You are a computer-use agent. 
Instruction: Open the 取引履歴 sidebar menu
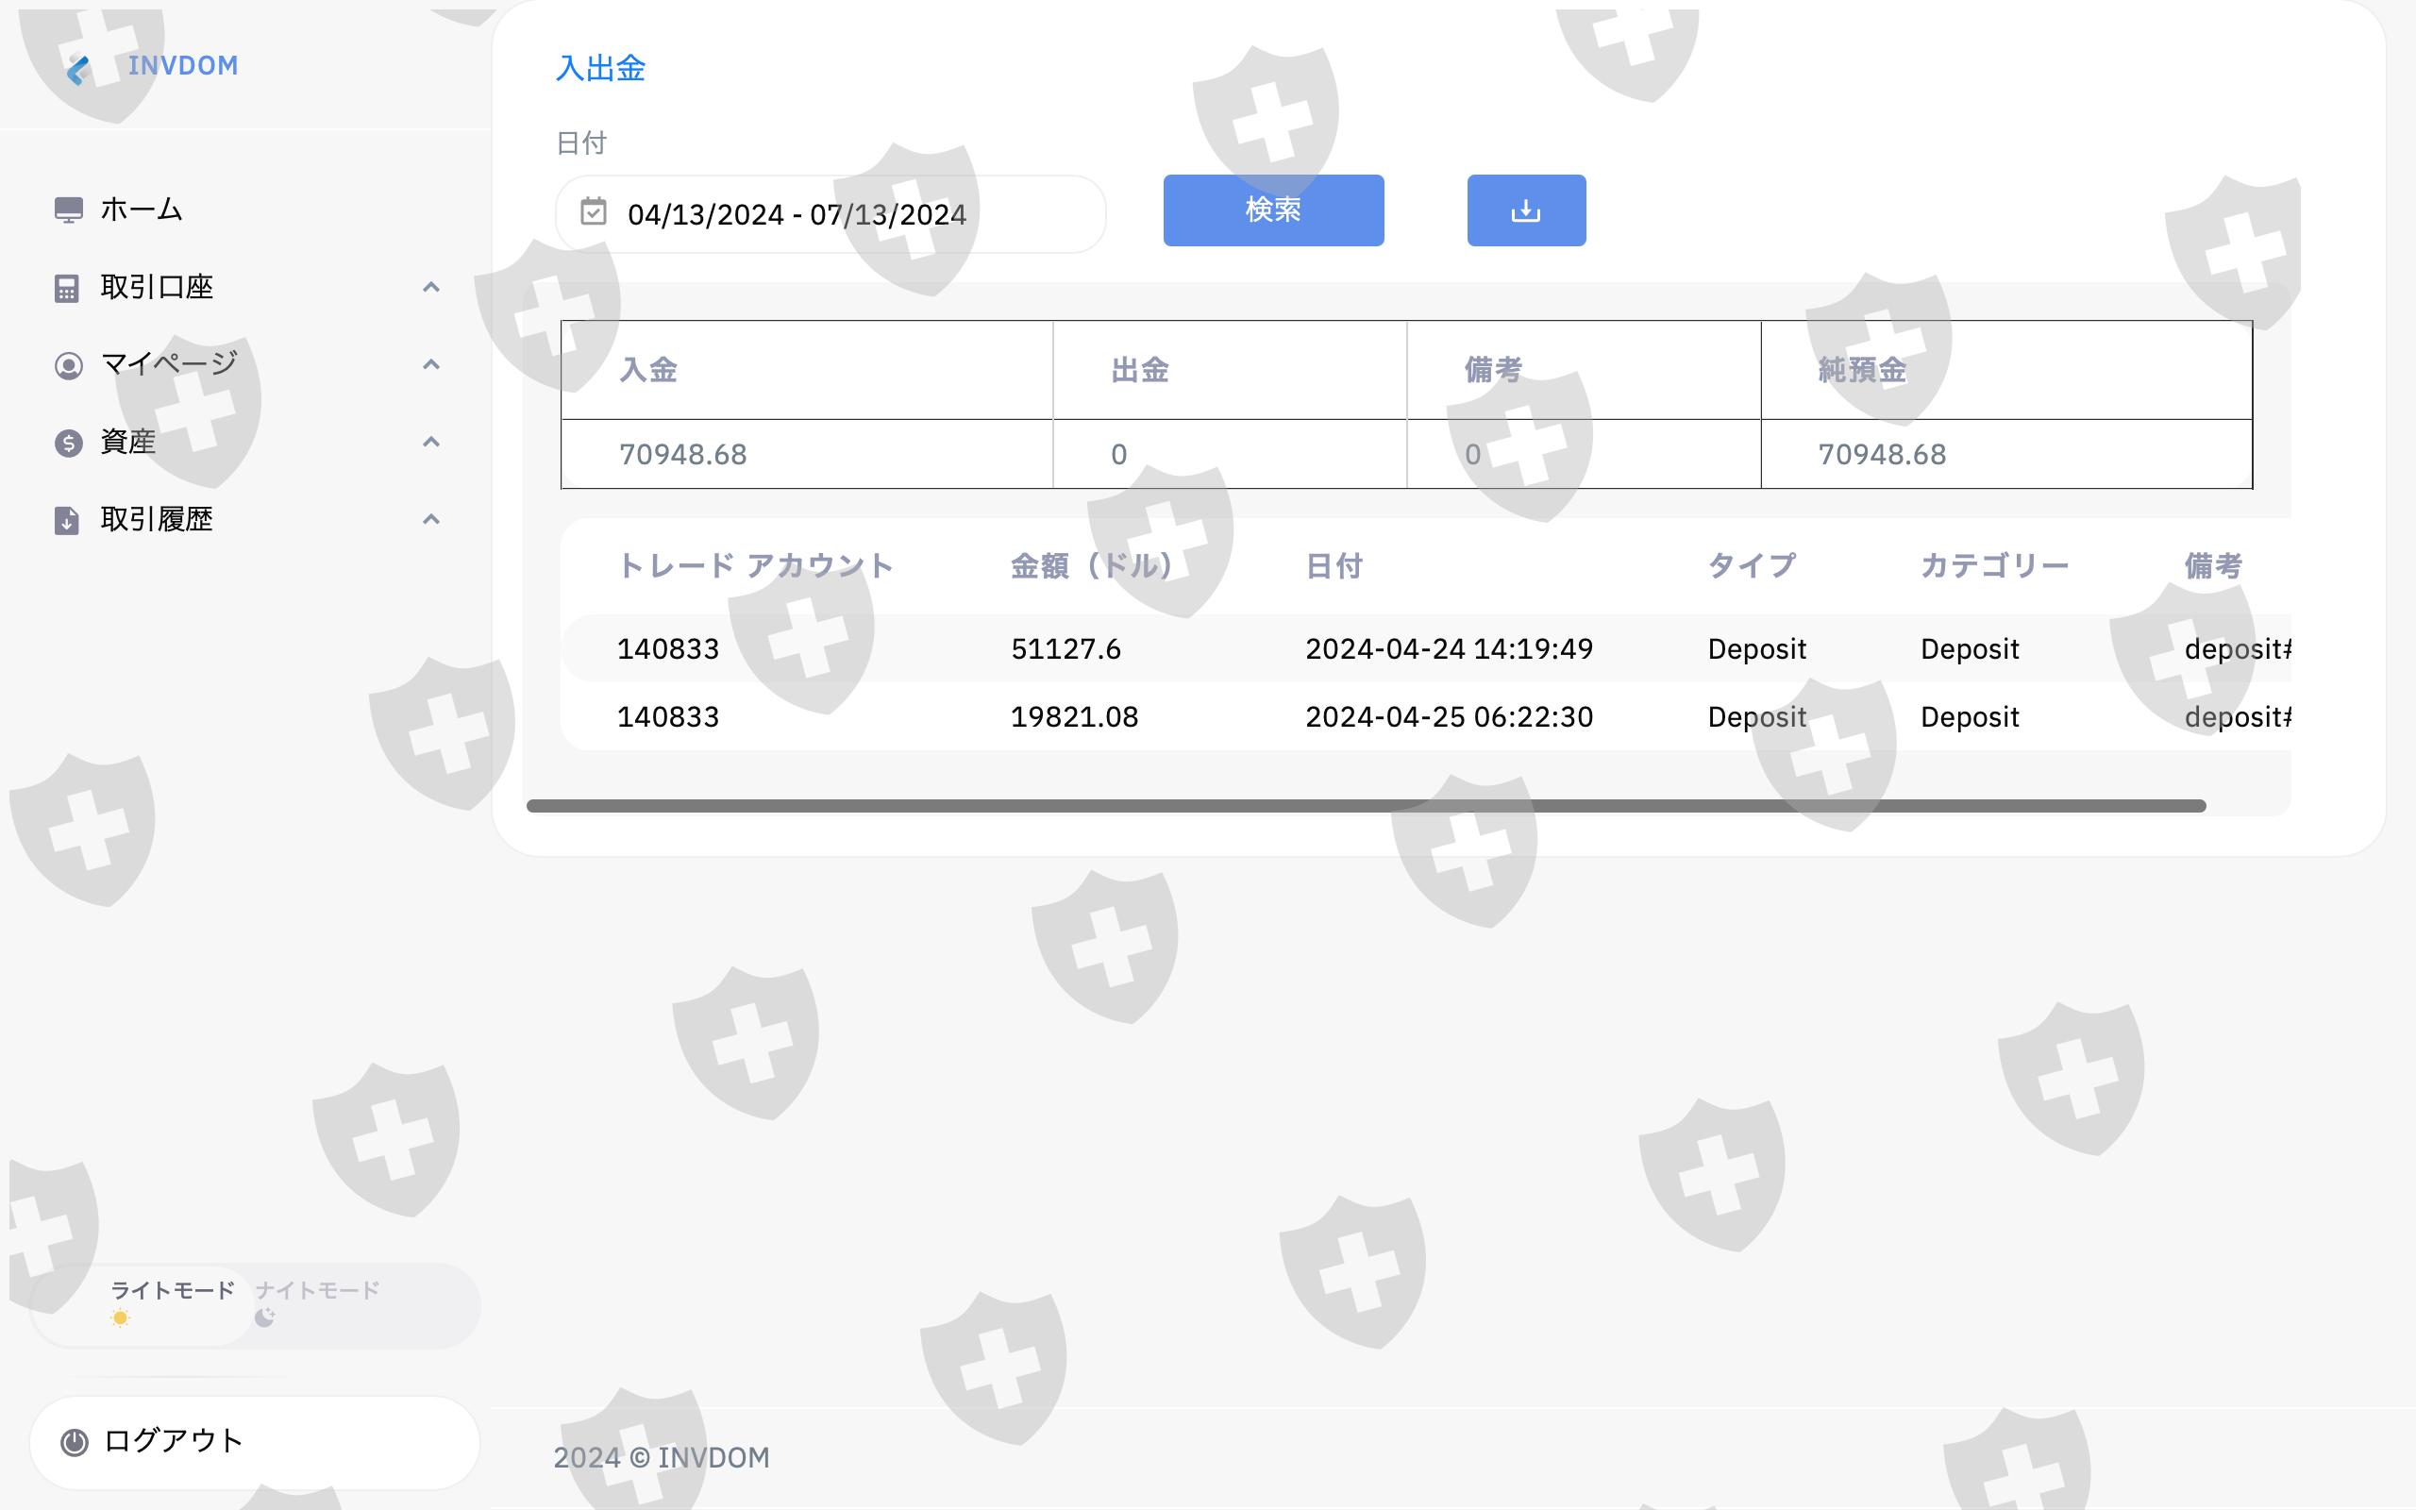pos(157,519)
